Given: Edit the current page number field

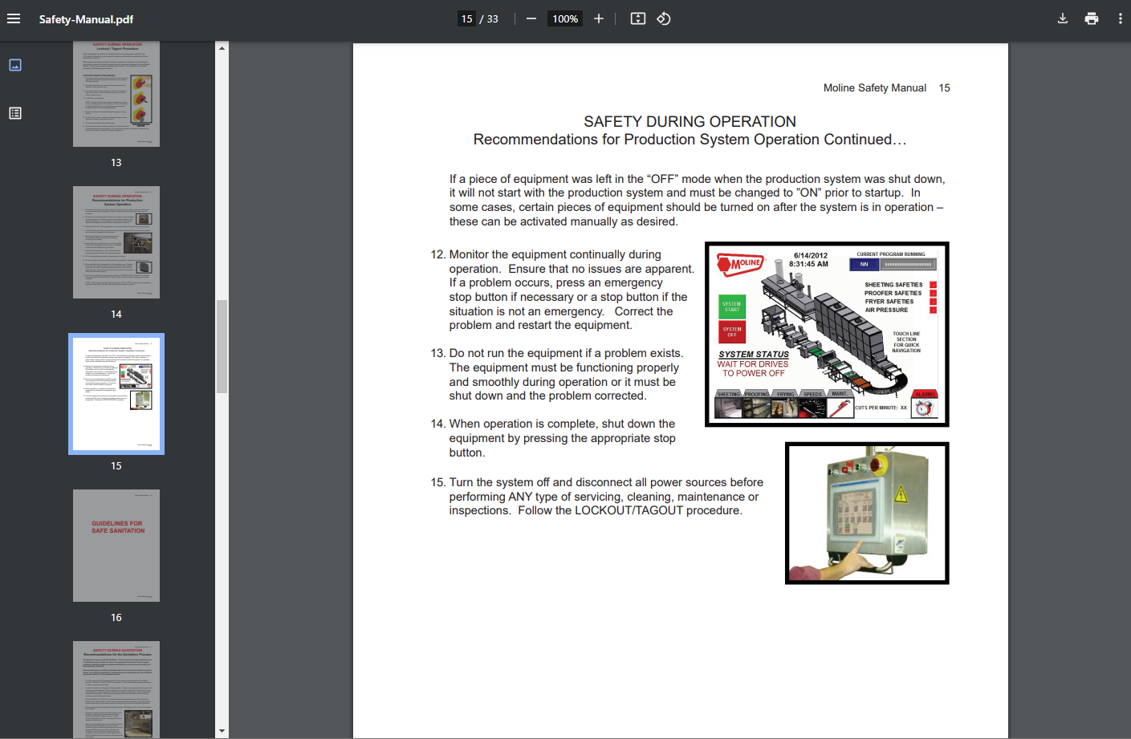Looking at the screenshot, I should [467, 18].
